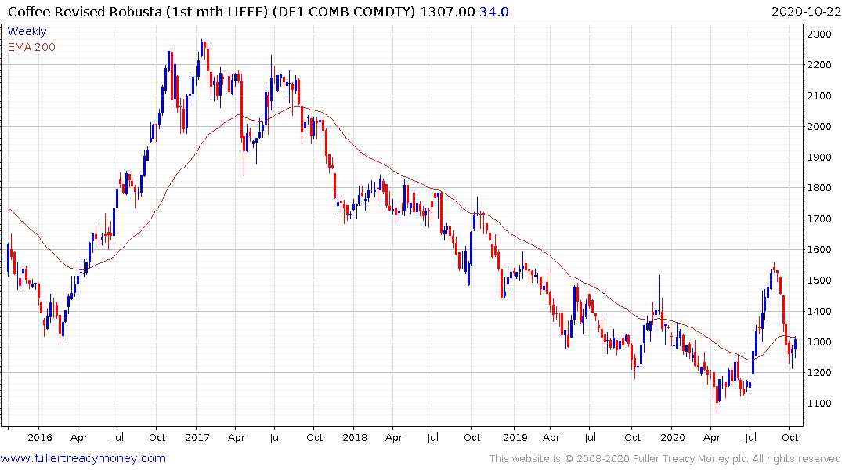Select the 1100 price axis label

pyautogui.click(x=819, y=403)
